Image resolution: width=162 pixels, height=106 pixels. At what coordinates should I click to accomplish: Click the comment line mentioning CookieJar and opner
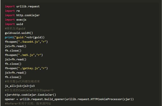[x=29, y=90]
